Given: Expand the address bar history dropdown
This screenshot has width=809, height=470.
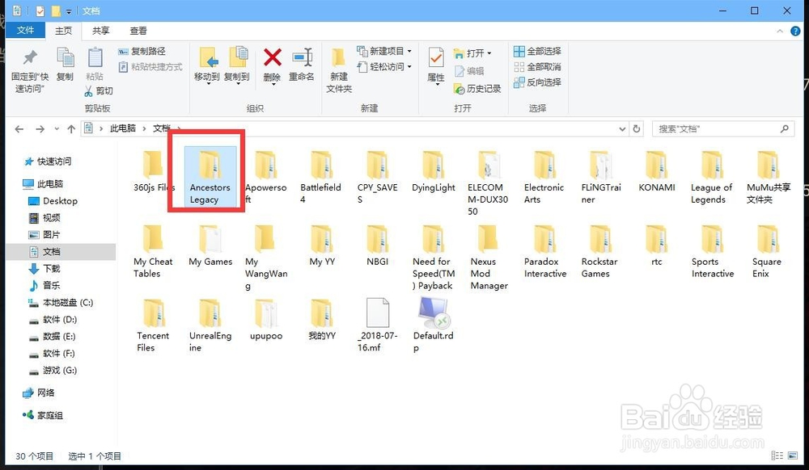Looking at the screenshot, I should click(622, 128).
